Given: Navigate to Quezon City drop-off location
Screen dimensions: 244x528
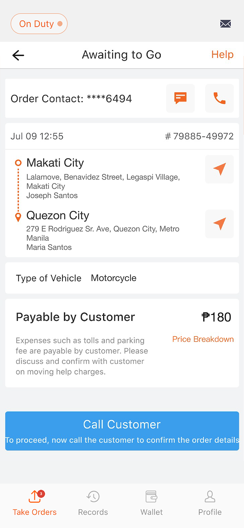Looking at the screenshot, I should [x=219, y=224].
